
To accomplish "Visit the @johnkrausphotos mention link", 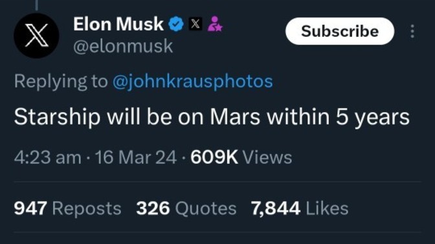I will [x=192, y=81].
